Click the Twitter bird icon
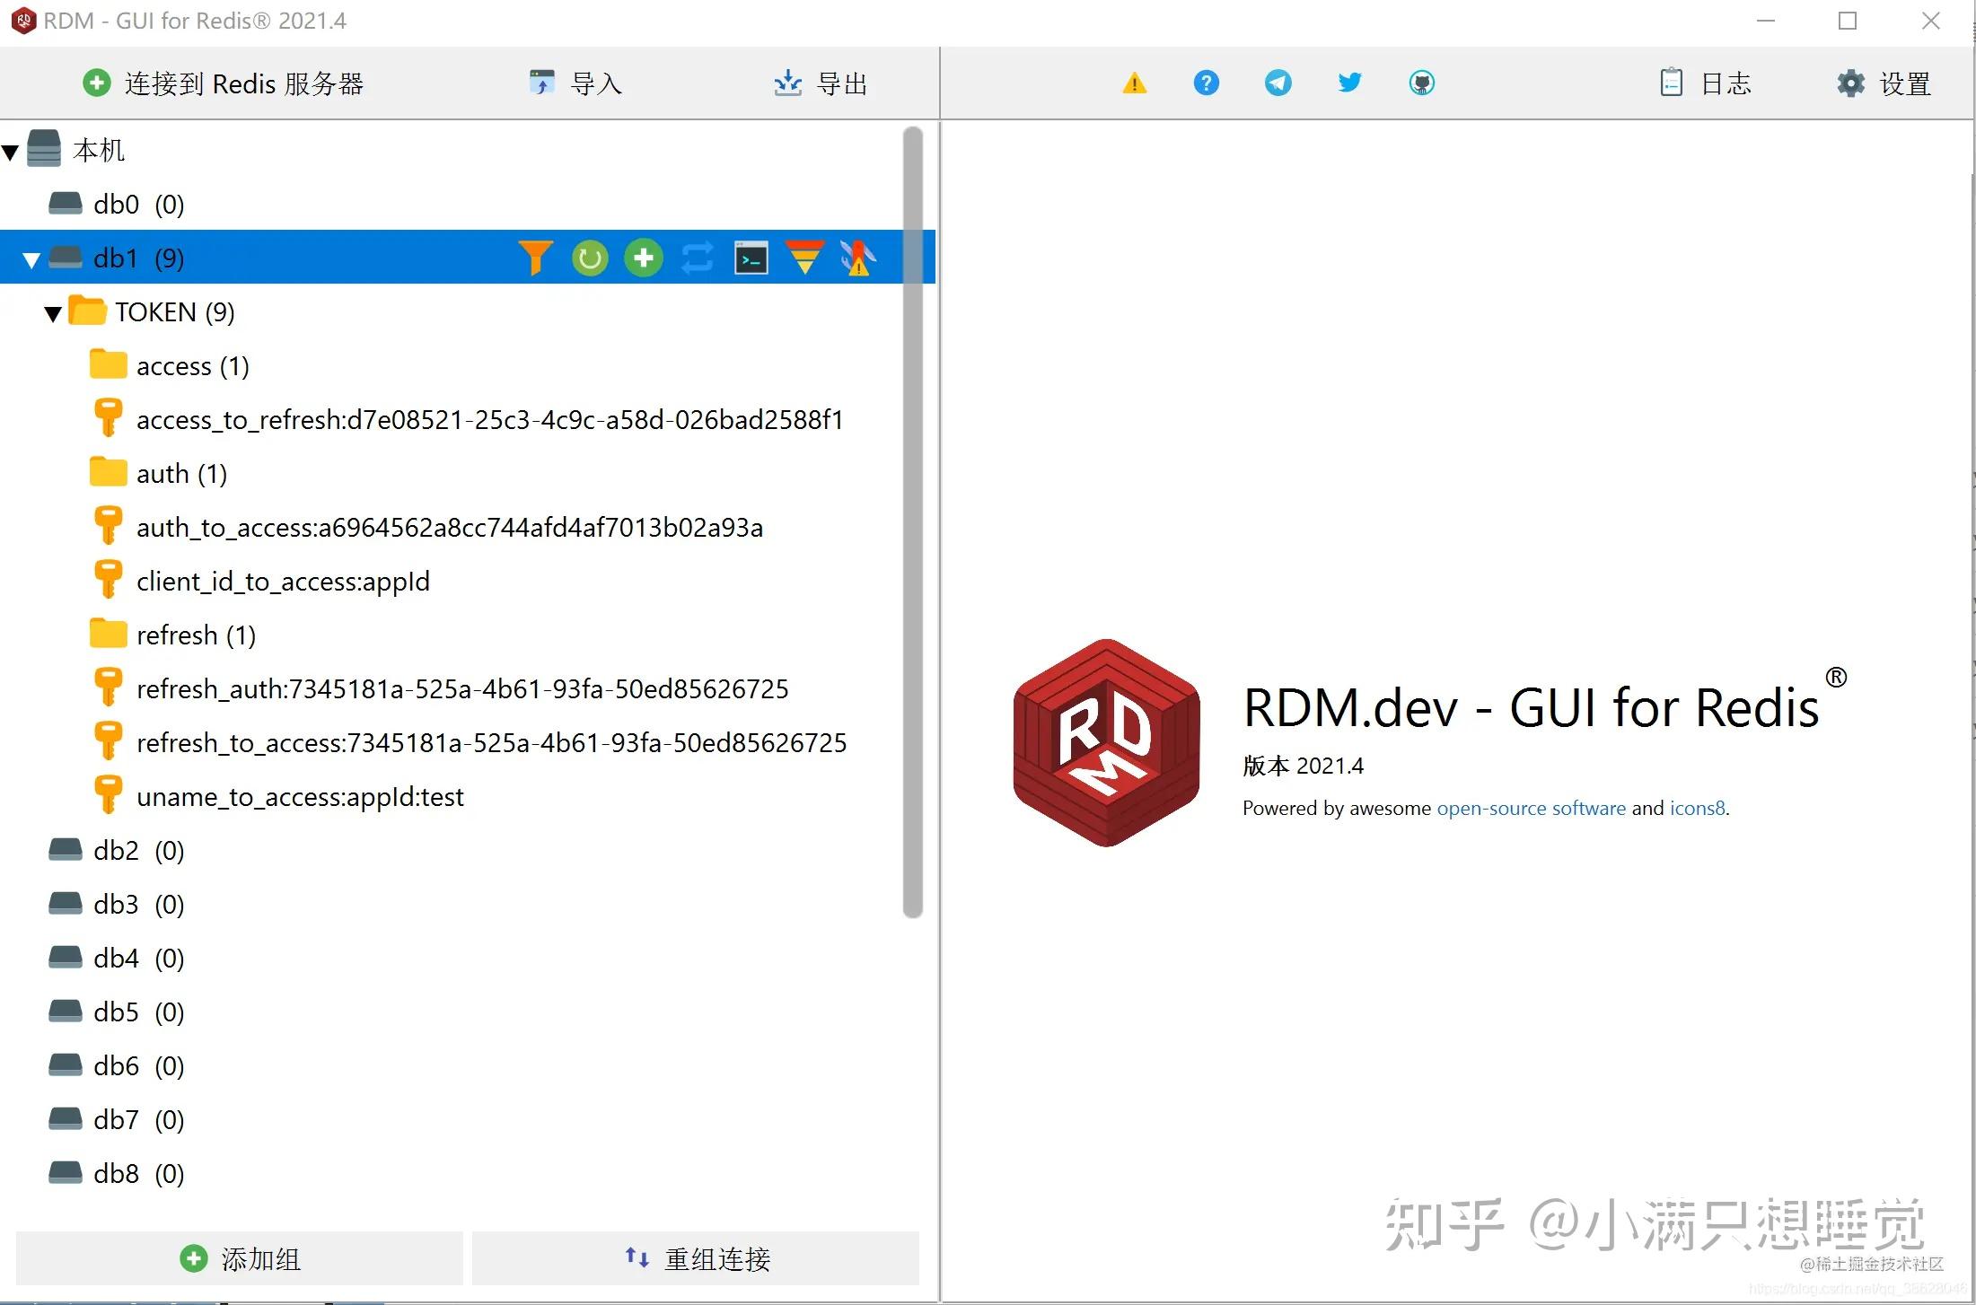Image resolution: width=1976 pixels, height=1305 pixels. (x=1348, y=83)
